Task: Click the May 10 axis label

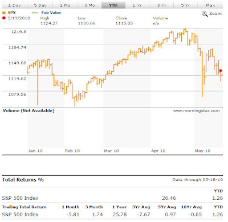Action: point(202,151)
